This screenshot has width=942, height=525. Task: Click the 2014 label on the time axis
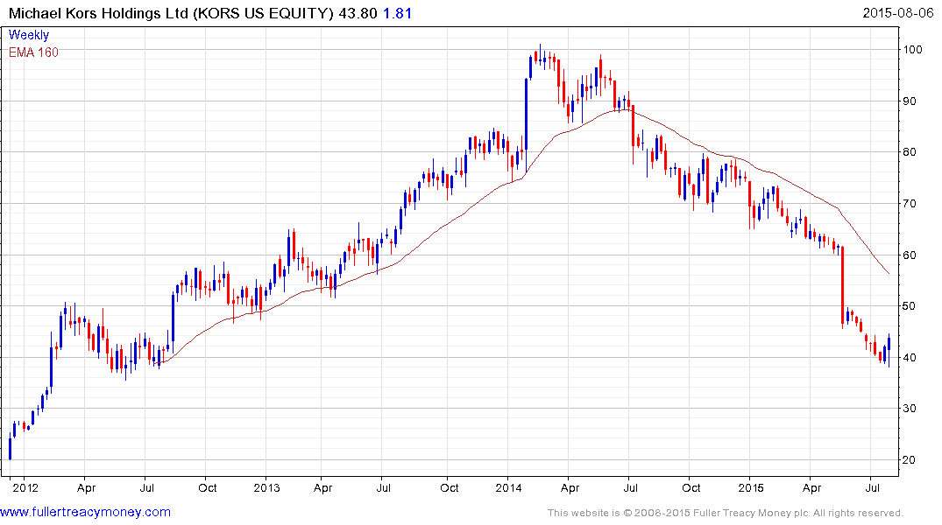click(509, 486)
